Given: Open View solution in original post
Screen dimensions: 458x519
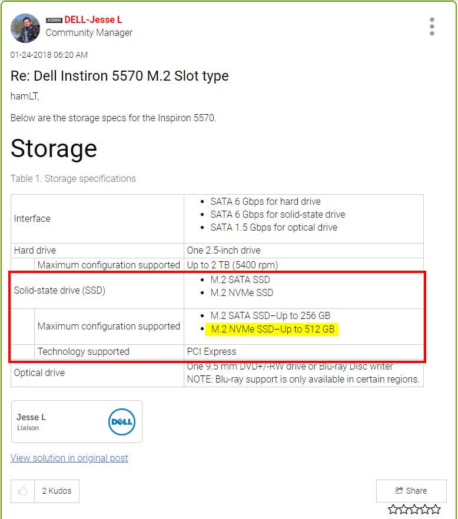Looking at the screenshot, I should [x=69, y=458].
